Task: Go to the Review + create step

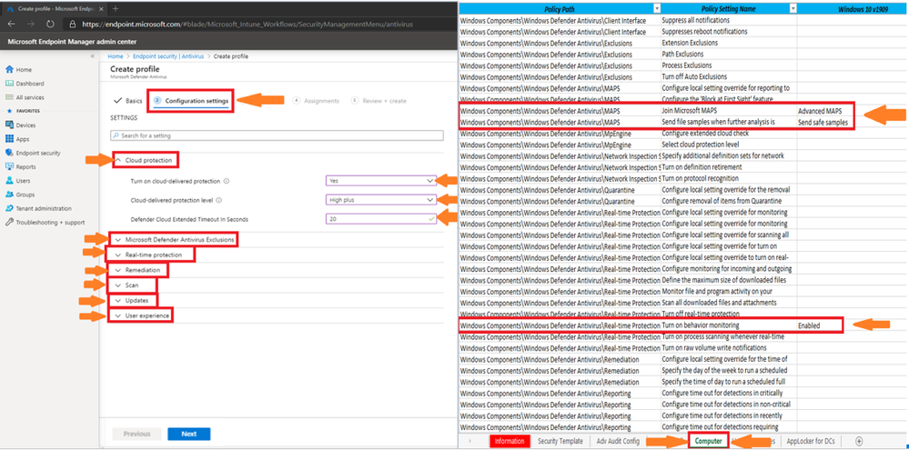Action: coord(379,101)
